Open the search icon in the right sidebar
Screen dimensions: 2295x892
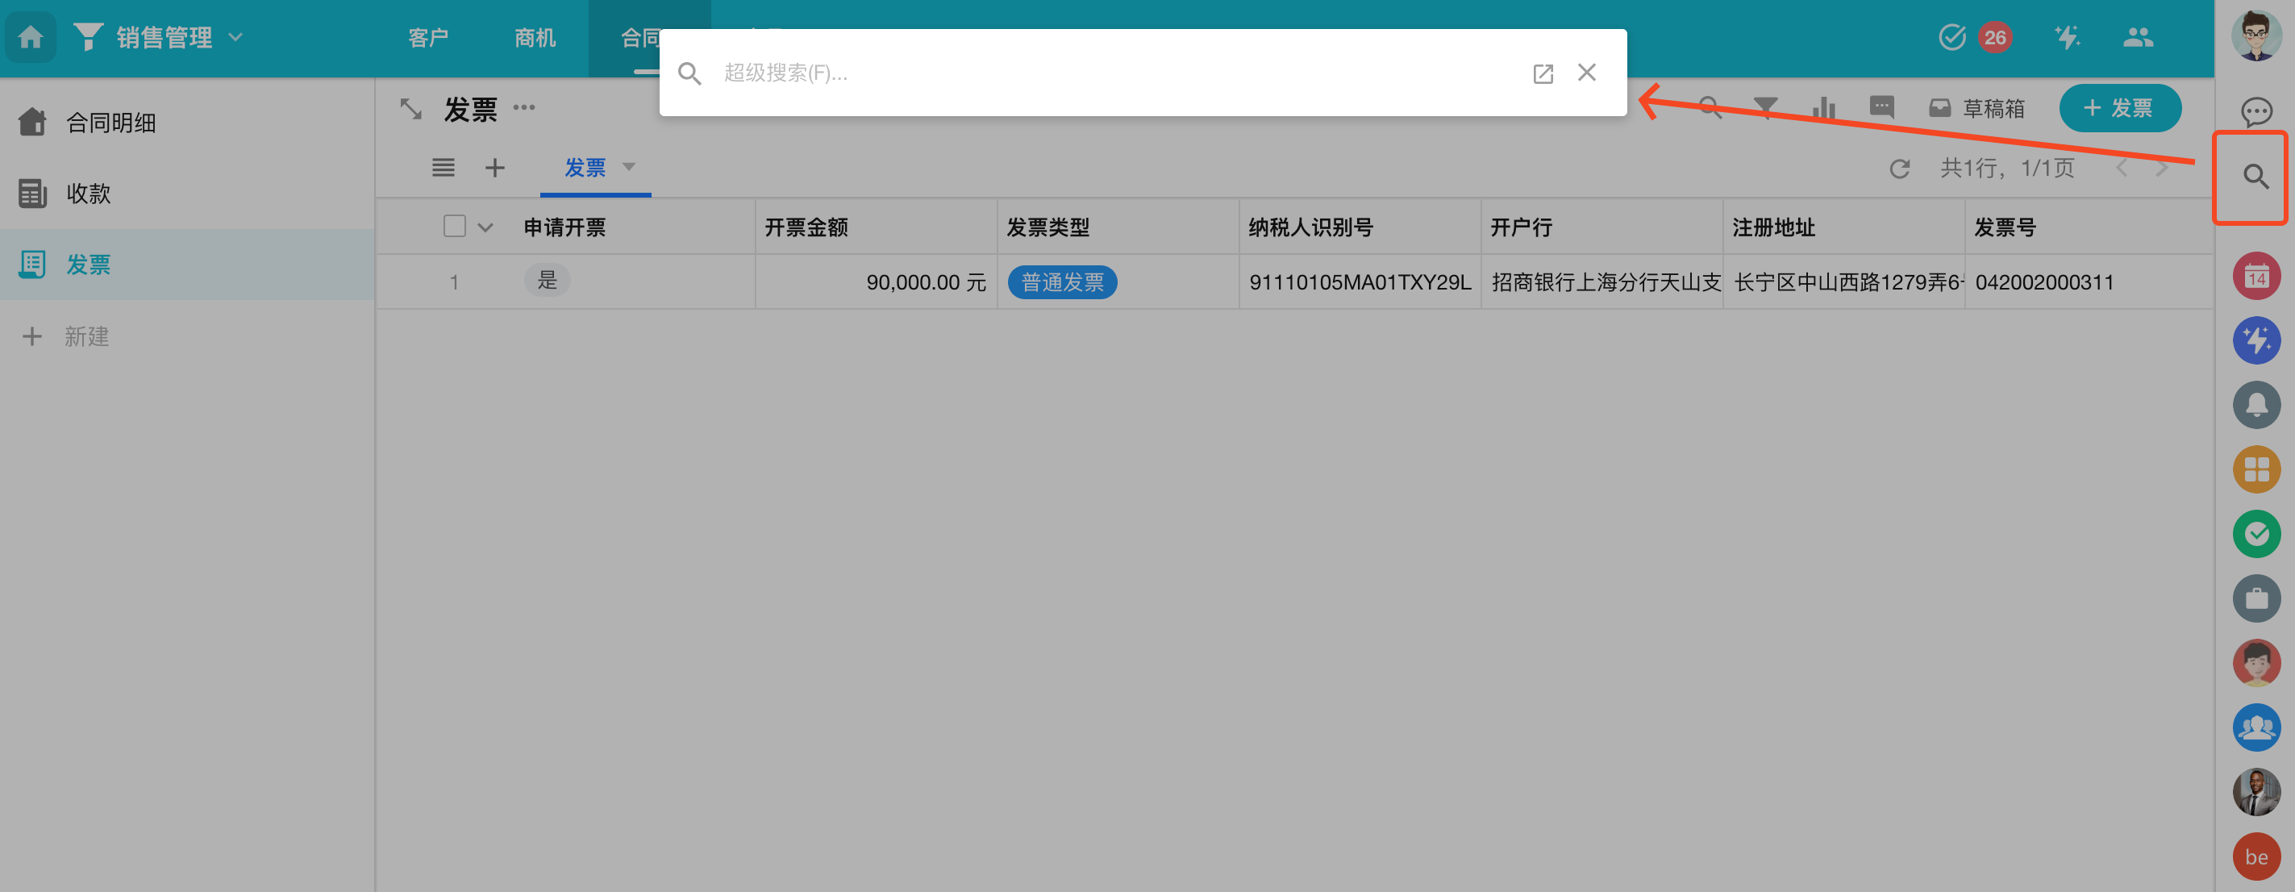point(2255,177)
